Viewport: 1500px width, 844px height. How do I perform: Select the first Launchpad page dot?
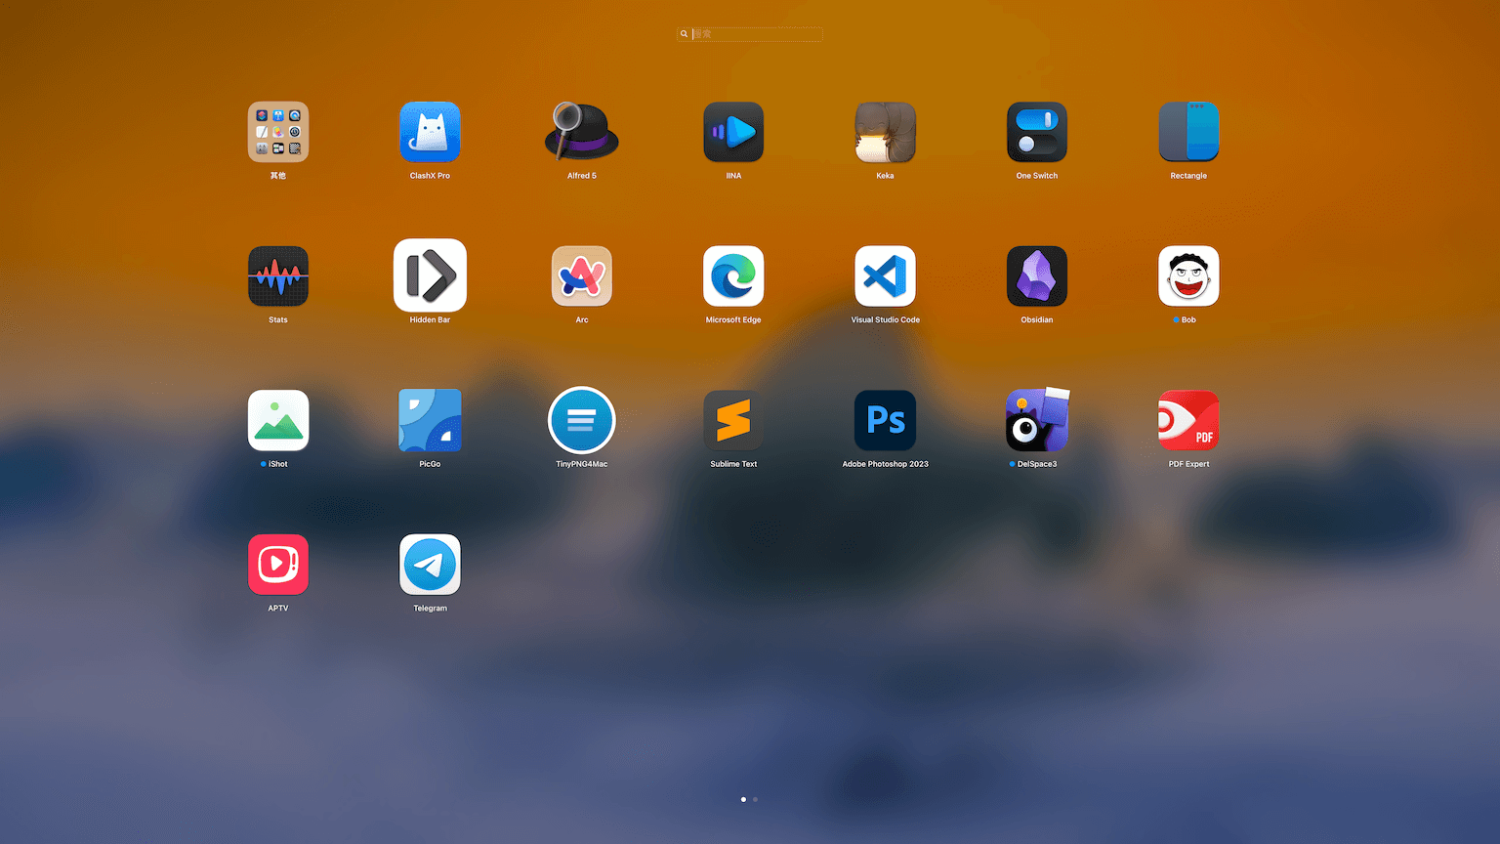point(743,799)
